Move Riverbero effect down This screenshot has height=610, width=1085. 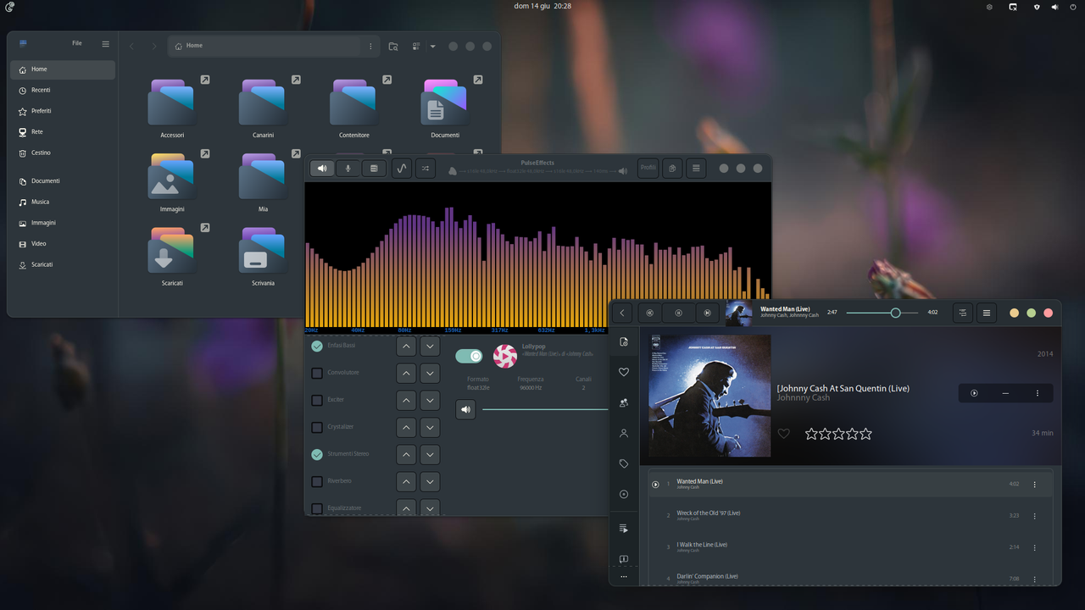pos(430,481)
